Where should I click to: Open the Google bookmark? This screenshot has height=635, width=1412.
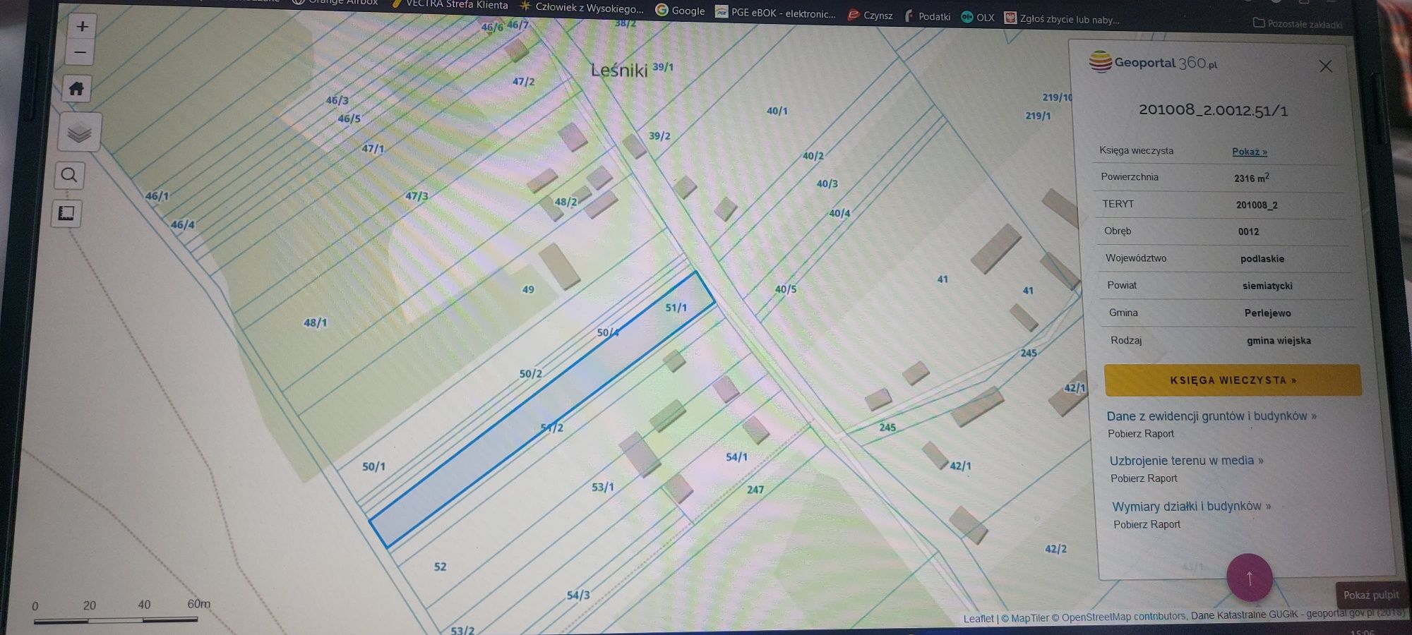coord(680,10)
